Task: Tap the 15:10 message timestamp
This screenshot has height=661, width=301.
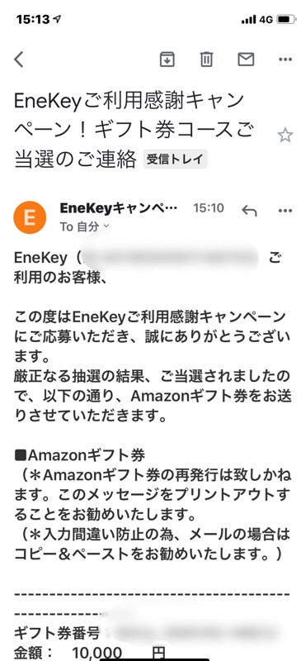Action: click(x=209, y=208)
